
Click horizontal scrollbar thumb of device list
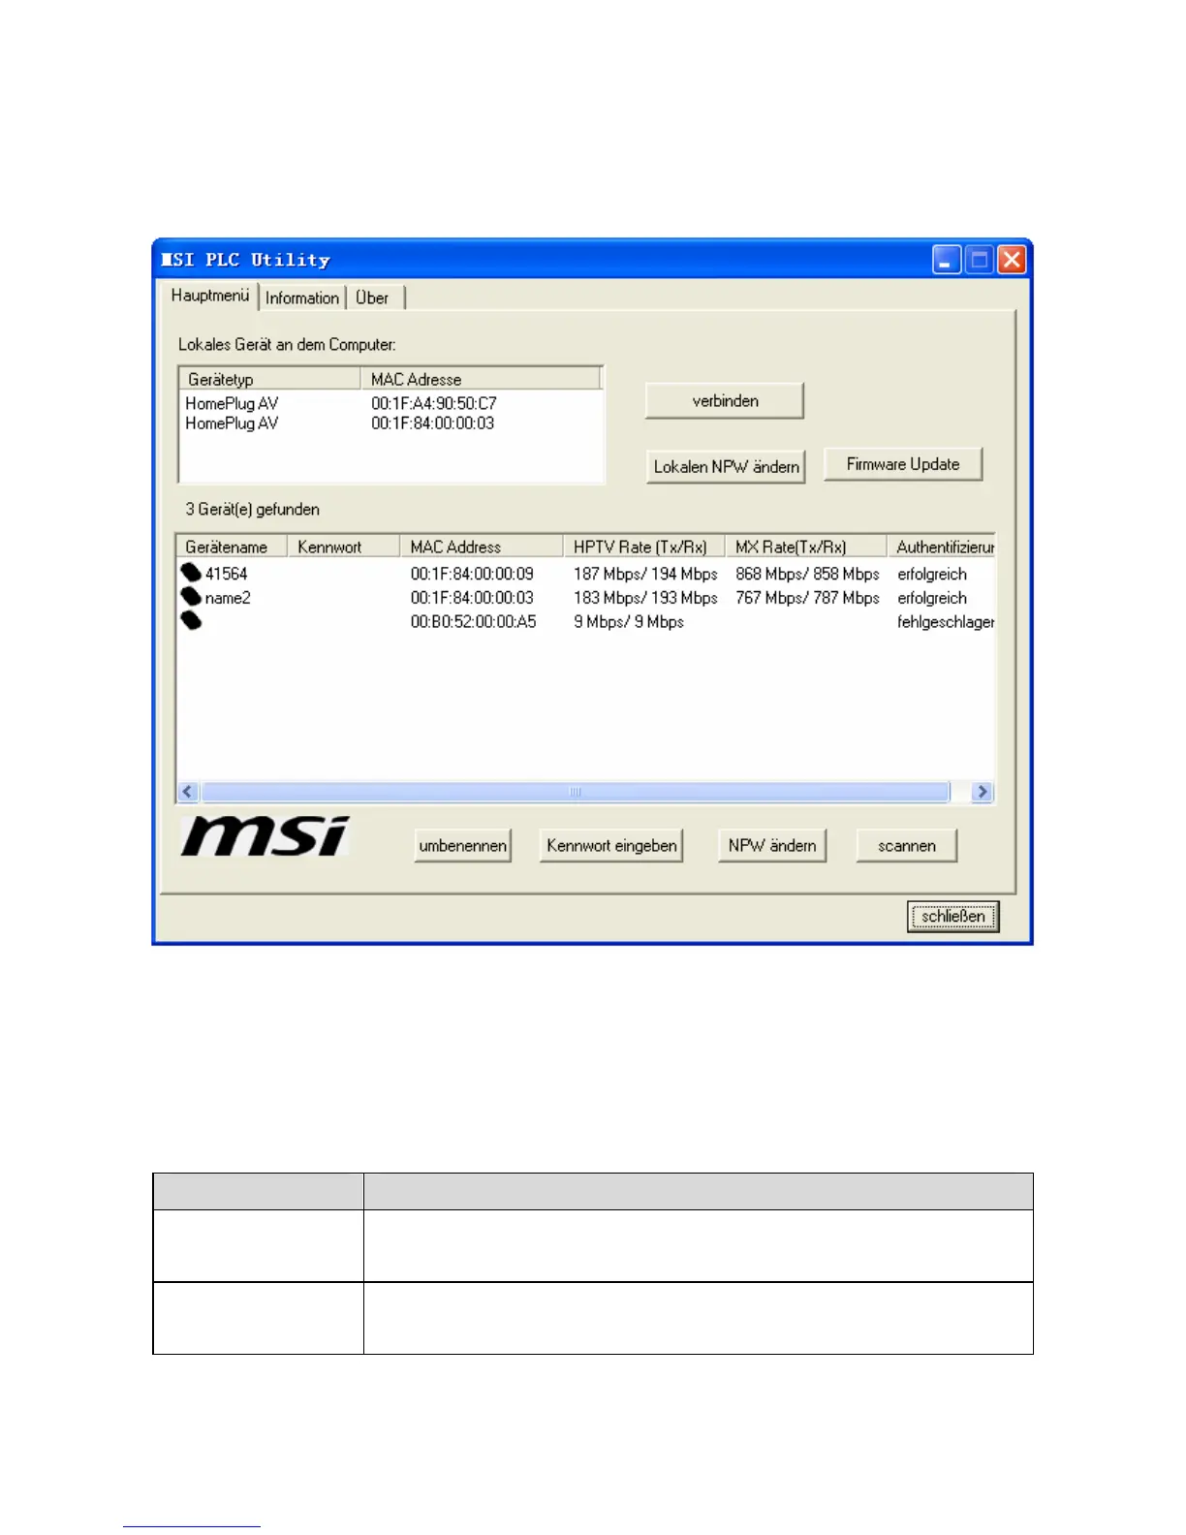click(x=576, y=792)
